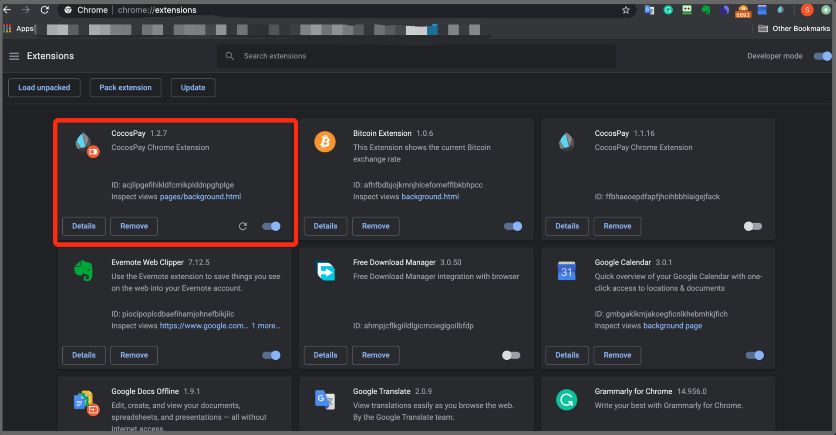Open Details for Evernote Web Clipper
The width and height of the screenshot is (836, 435).
coord(84,355)
